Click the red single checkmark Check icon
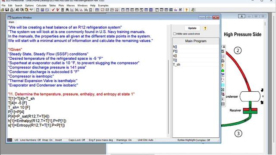Screen dimensions: 276x155 [53, 10]
